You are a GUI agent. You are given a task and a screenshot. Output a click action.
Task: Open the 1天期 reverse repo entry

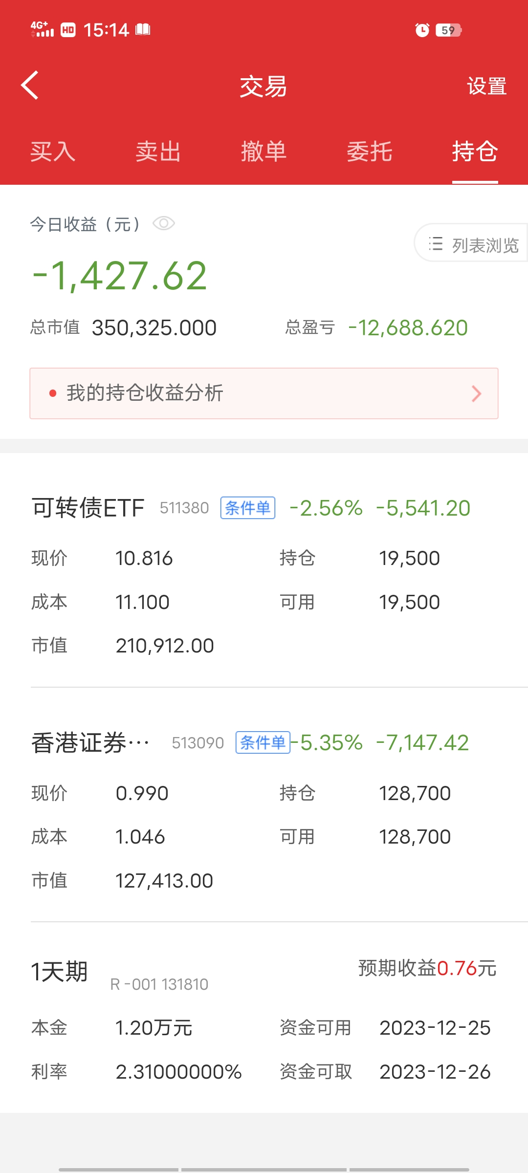coord(59,972)
